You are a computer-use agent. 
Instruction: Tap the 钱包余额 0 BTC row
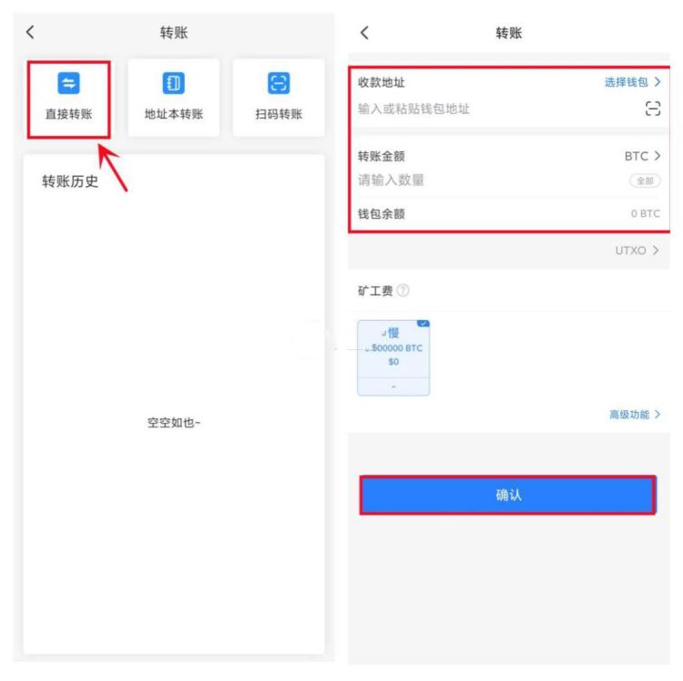(507, 214)
